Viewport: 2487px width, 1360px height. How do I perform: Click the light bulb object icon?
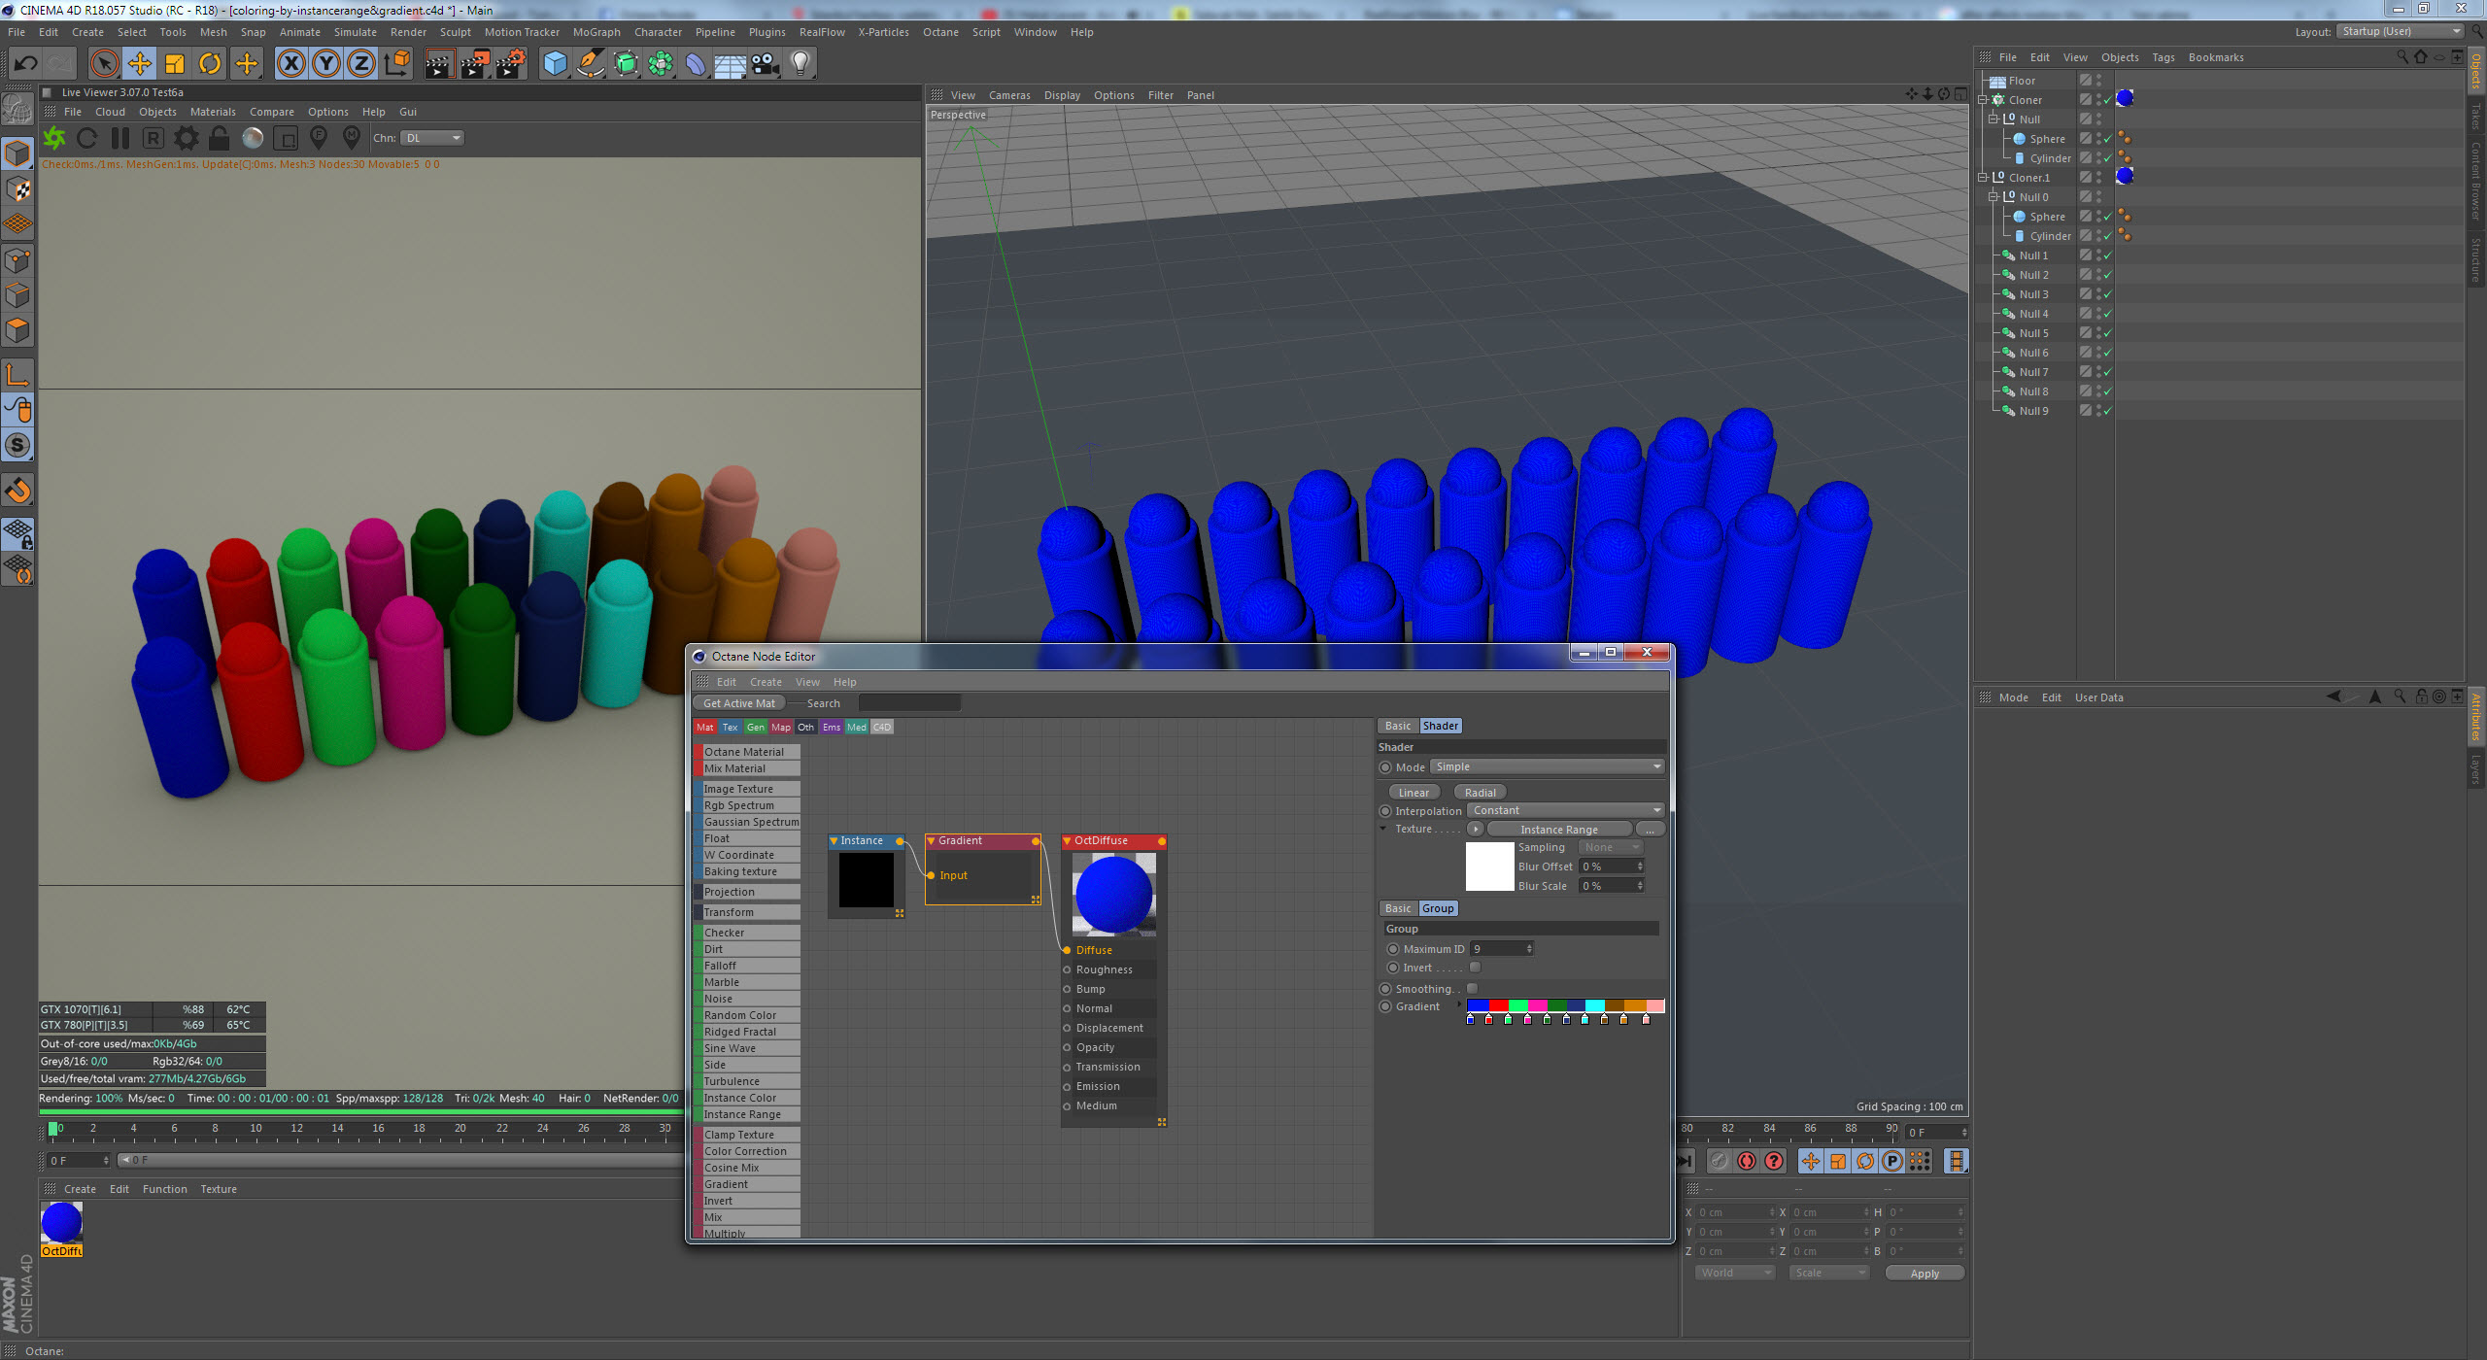800,64
